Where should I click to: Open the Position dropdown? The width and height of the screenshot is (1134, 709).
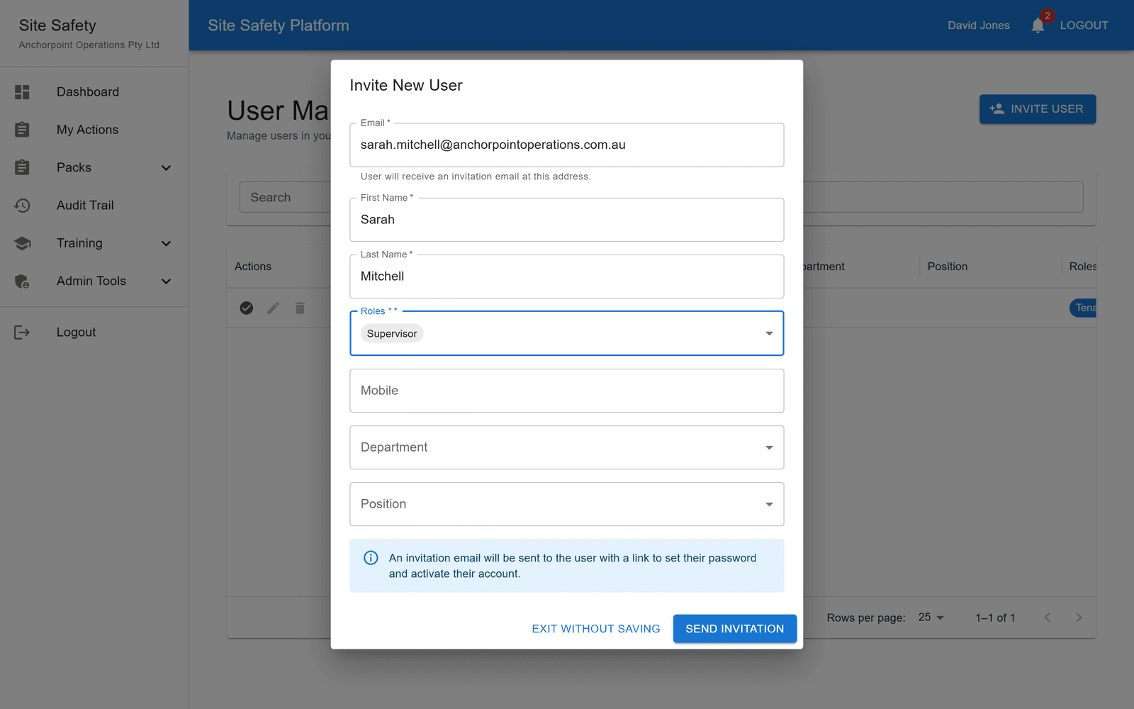(567, 504)
